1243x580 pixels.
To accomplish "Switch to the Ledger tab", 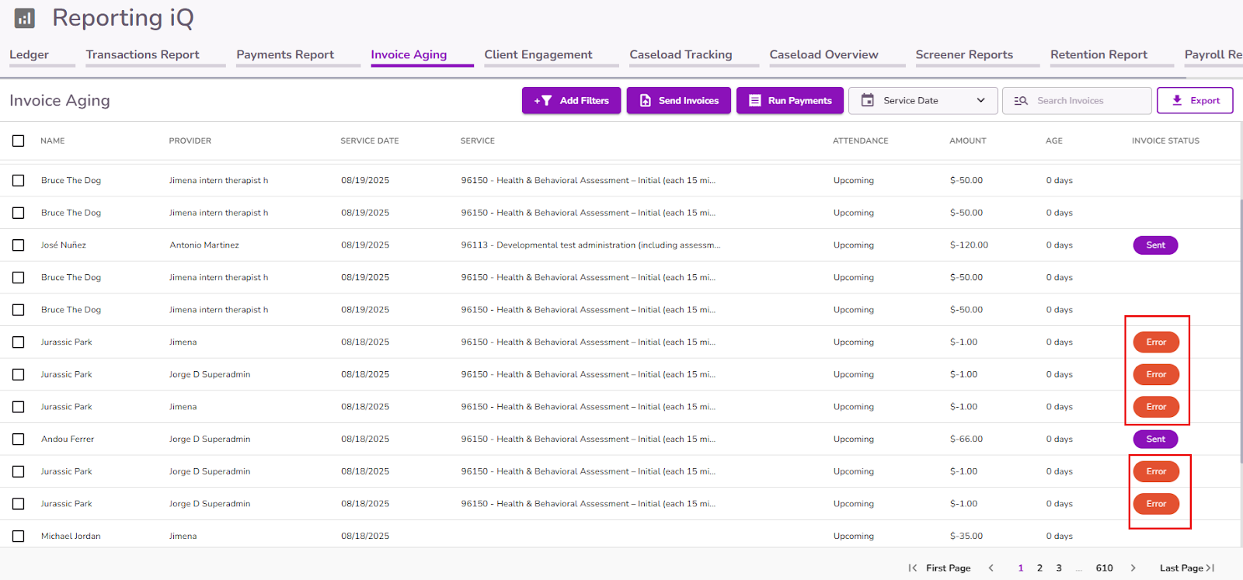I will click(29, 54).
